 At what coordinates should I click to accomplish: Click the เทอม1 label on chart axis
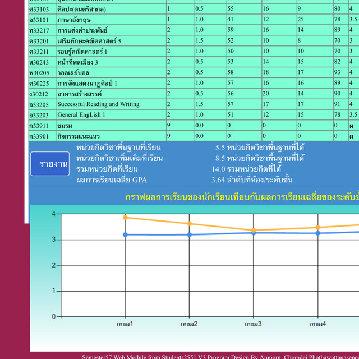tap(125, 325)
